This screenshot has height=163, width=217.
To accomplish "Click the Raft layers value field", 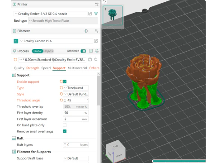I will click(x=75, y=145).
